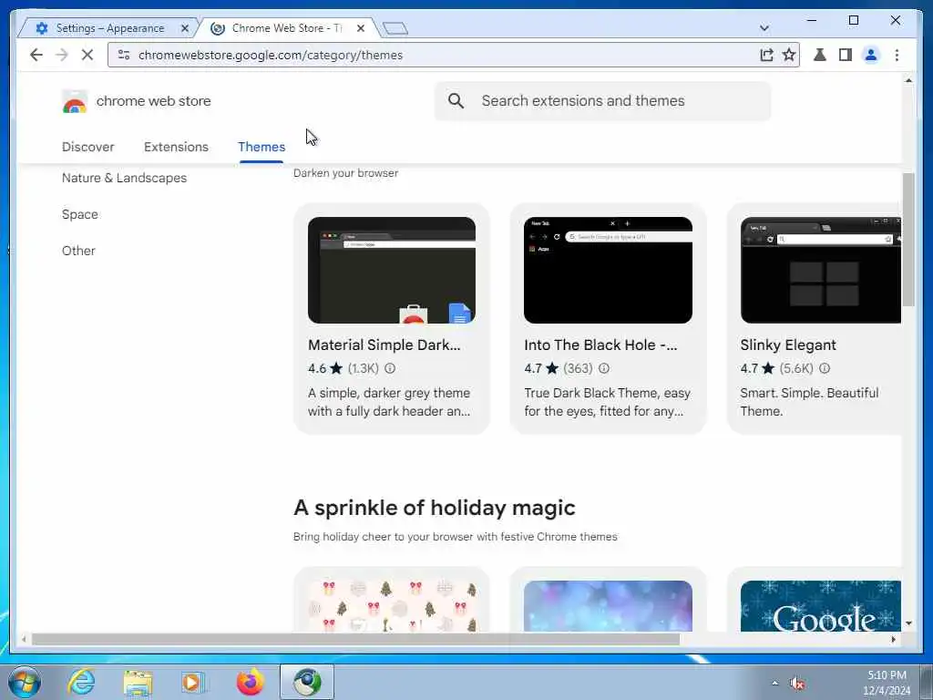Screen dimensions: 933x700
Task: Click the Slinky Elegant title
Action: (x=788, y=345)
